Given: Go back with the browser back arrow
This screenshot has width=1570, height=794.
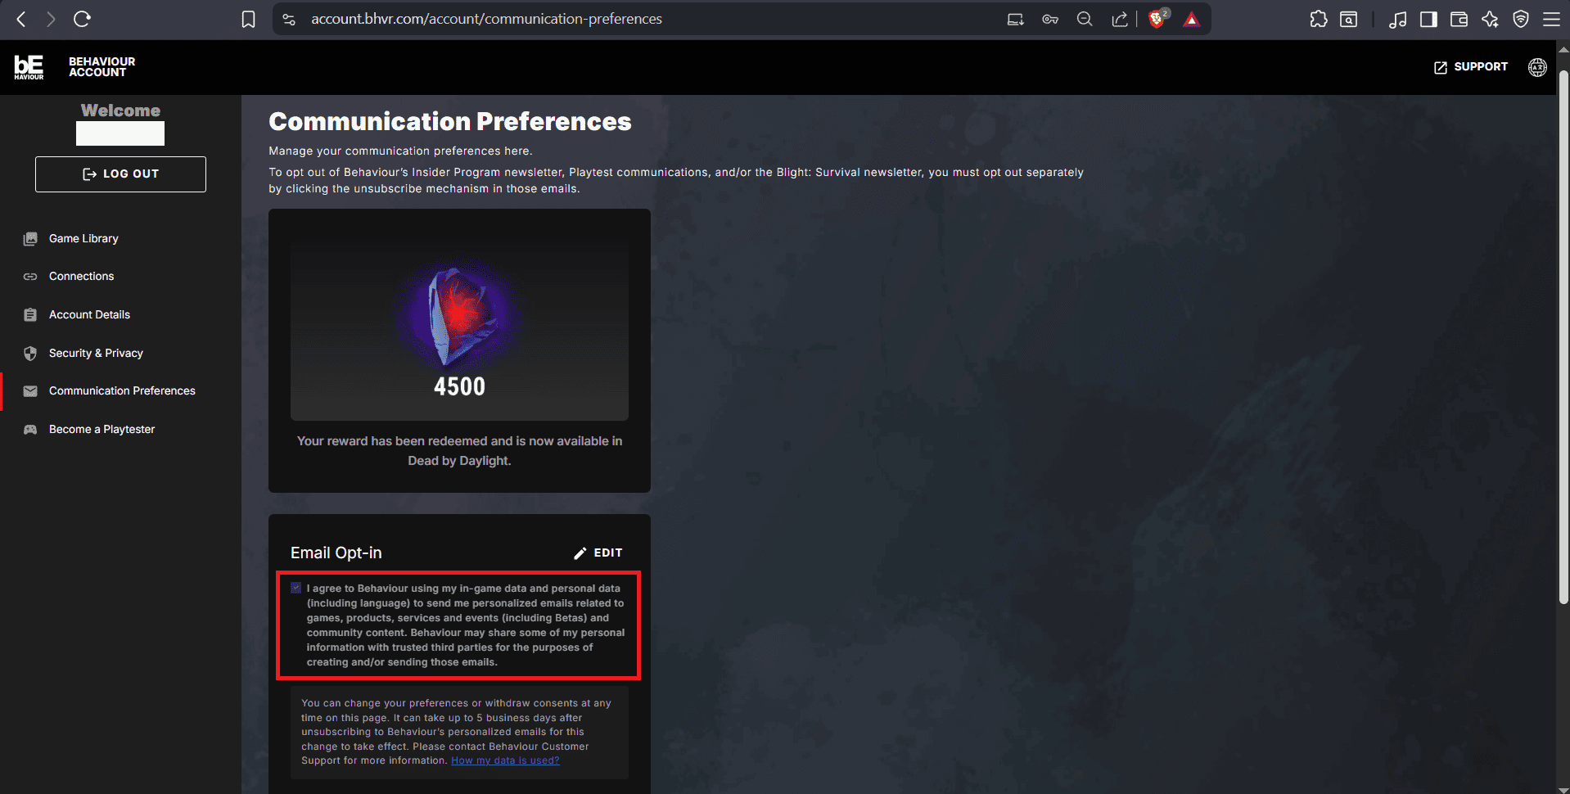Looking at the screenshot, I should coord(21,19).
